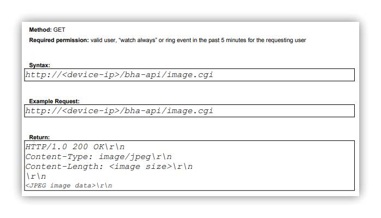The image size is (381, 218).
Task: Click the word GET after Method
Action: (59, 30)
